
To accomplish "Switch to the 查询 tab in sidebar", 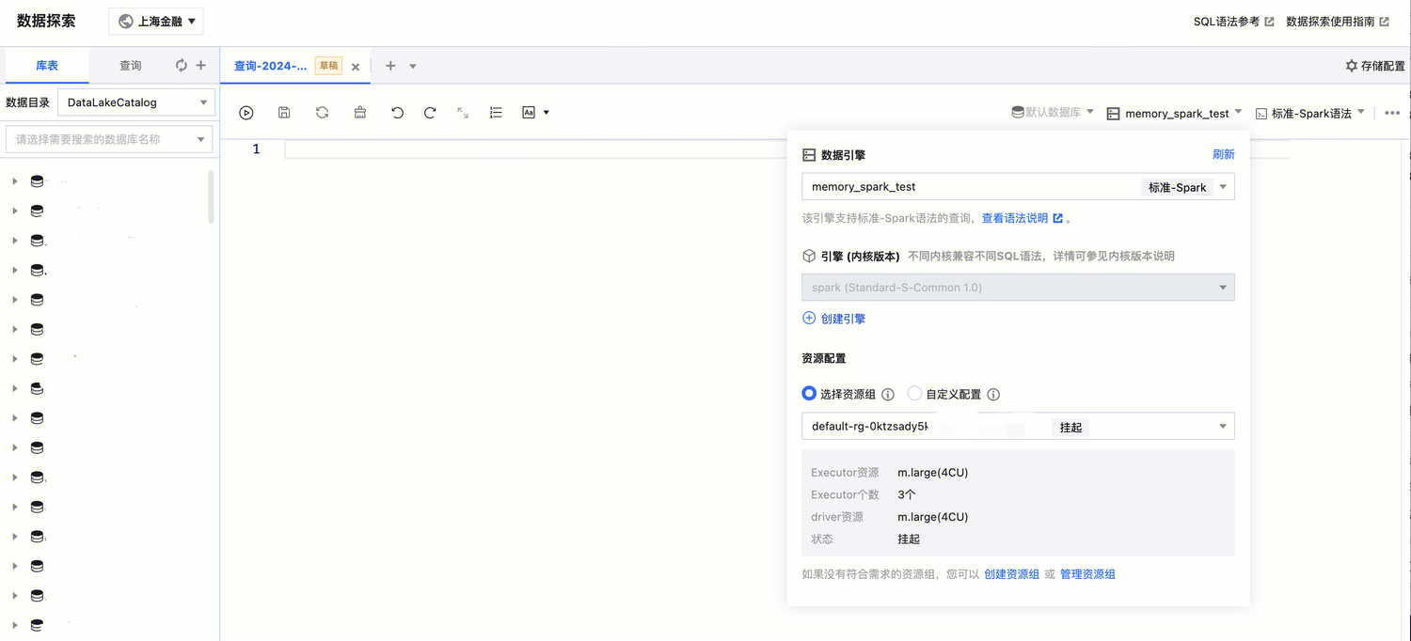I will point(130,66).
